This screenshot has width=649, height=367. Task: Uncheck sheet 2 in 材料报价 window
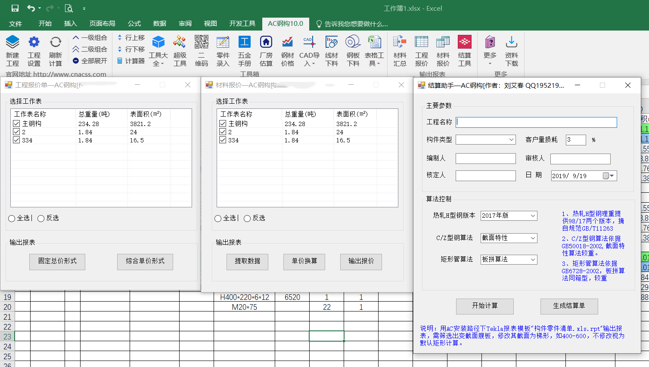point(223,132)
